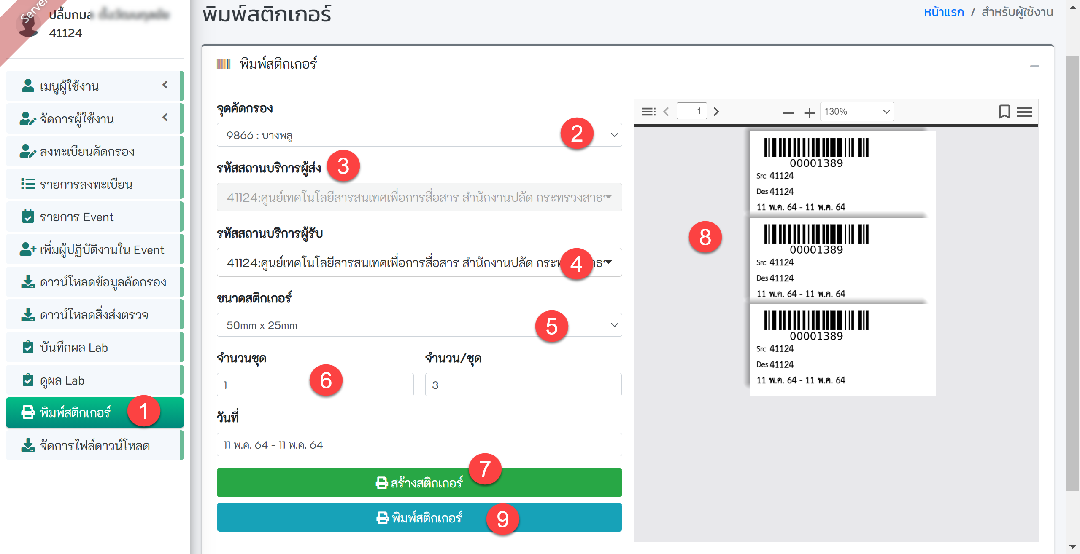
Task: Go to previous page in PDF viewer
Action: [x=667, y=112]
